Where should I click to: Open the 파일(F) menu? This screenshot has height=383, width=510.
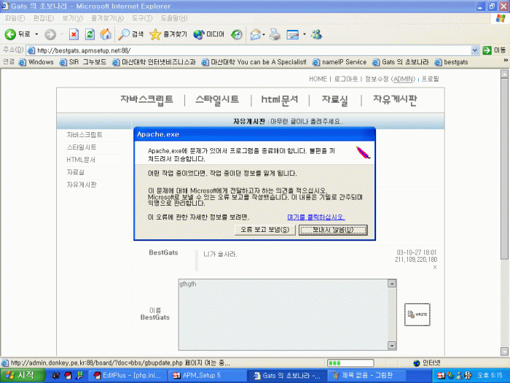pyautogui.click(x=15, y=18)
